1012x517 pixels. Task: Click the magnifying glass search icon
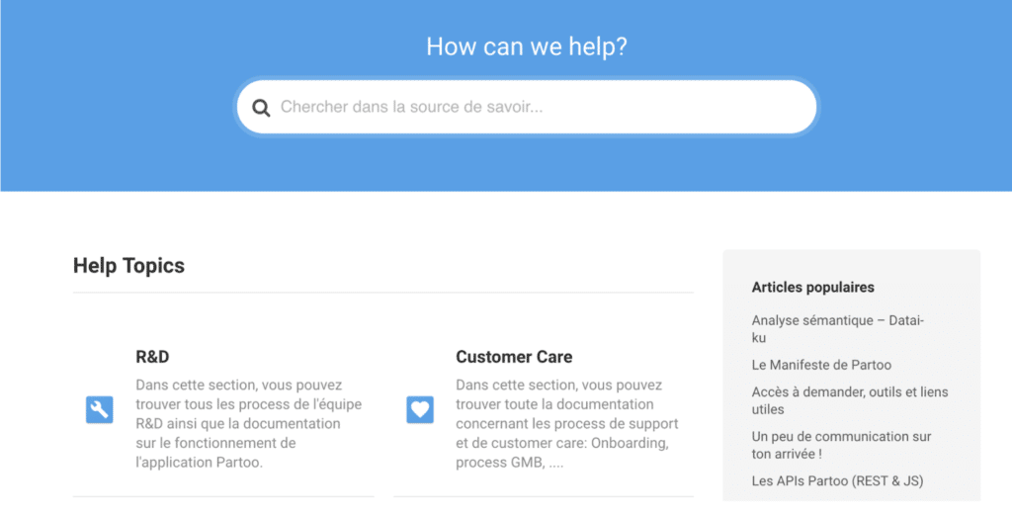(261, 108)
